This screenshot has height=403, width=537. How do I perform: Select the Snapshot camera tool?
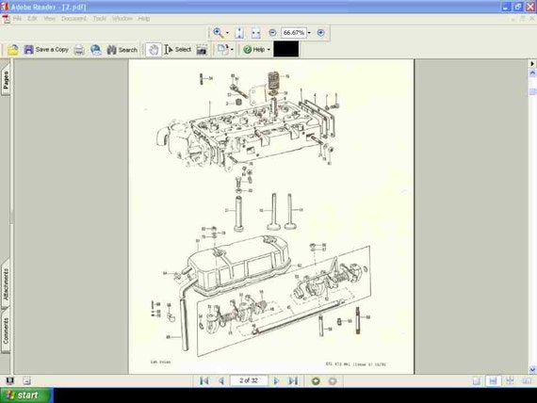[202, 50]
